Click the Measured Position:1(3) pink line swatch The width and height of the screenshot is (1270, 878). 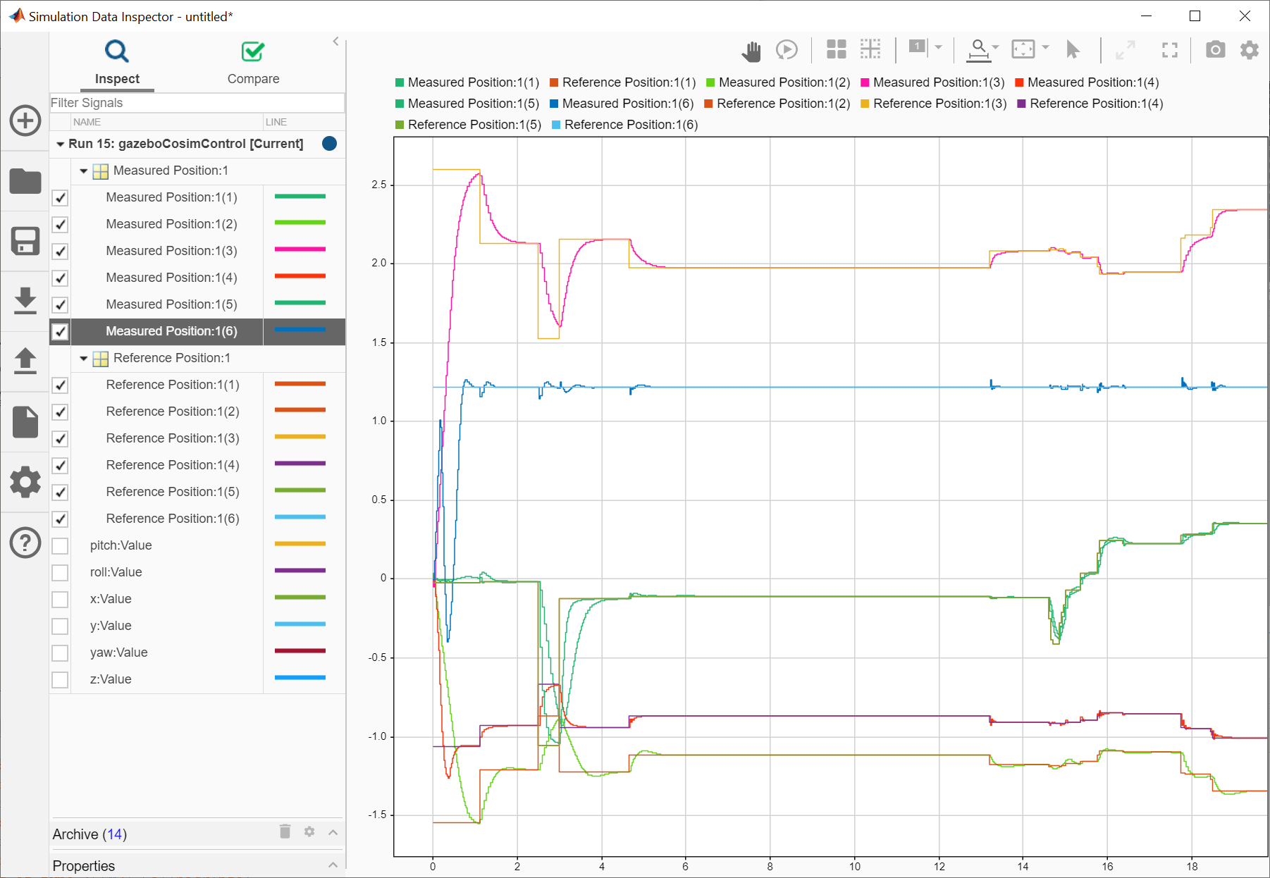point(300,249)
